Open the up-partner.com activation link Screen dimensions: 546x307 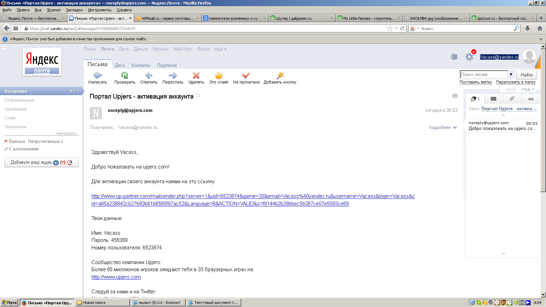coord(253,200)
